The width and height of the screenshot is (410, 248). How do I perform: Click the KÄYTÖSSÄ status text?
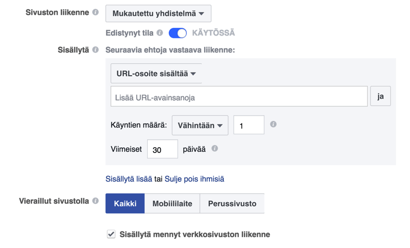[213, 33]
